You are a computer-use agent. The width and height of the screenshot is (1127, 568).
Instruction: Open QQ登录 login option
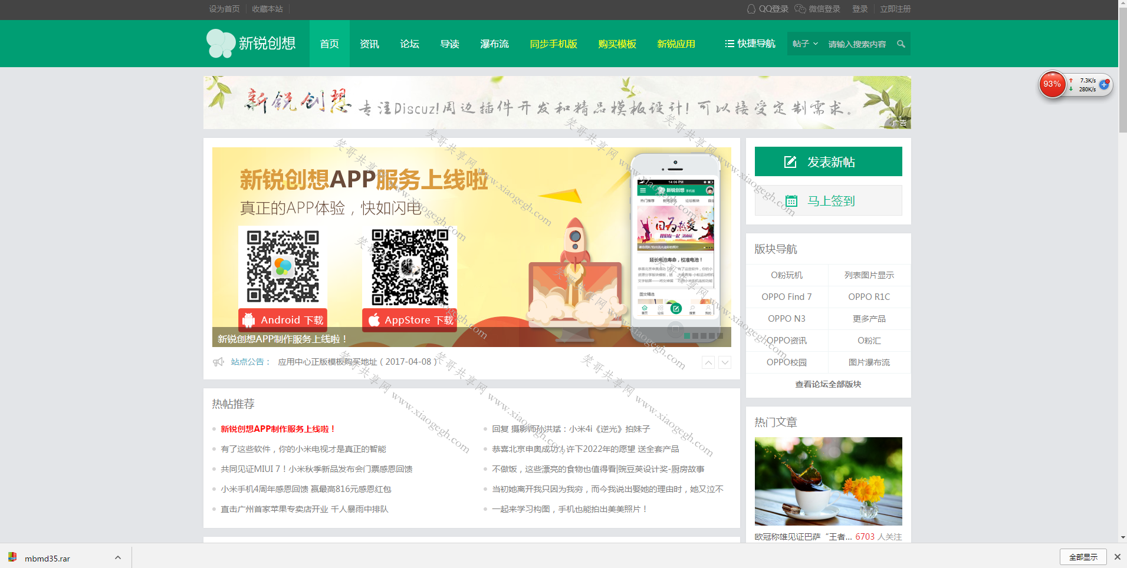pos(767,9)
